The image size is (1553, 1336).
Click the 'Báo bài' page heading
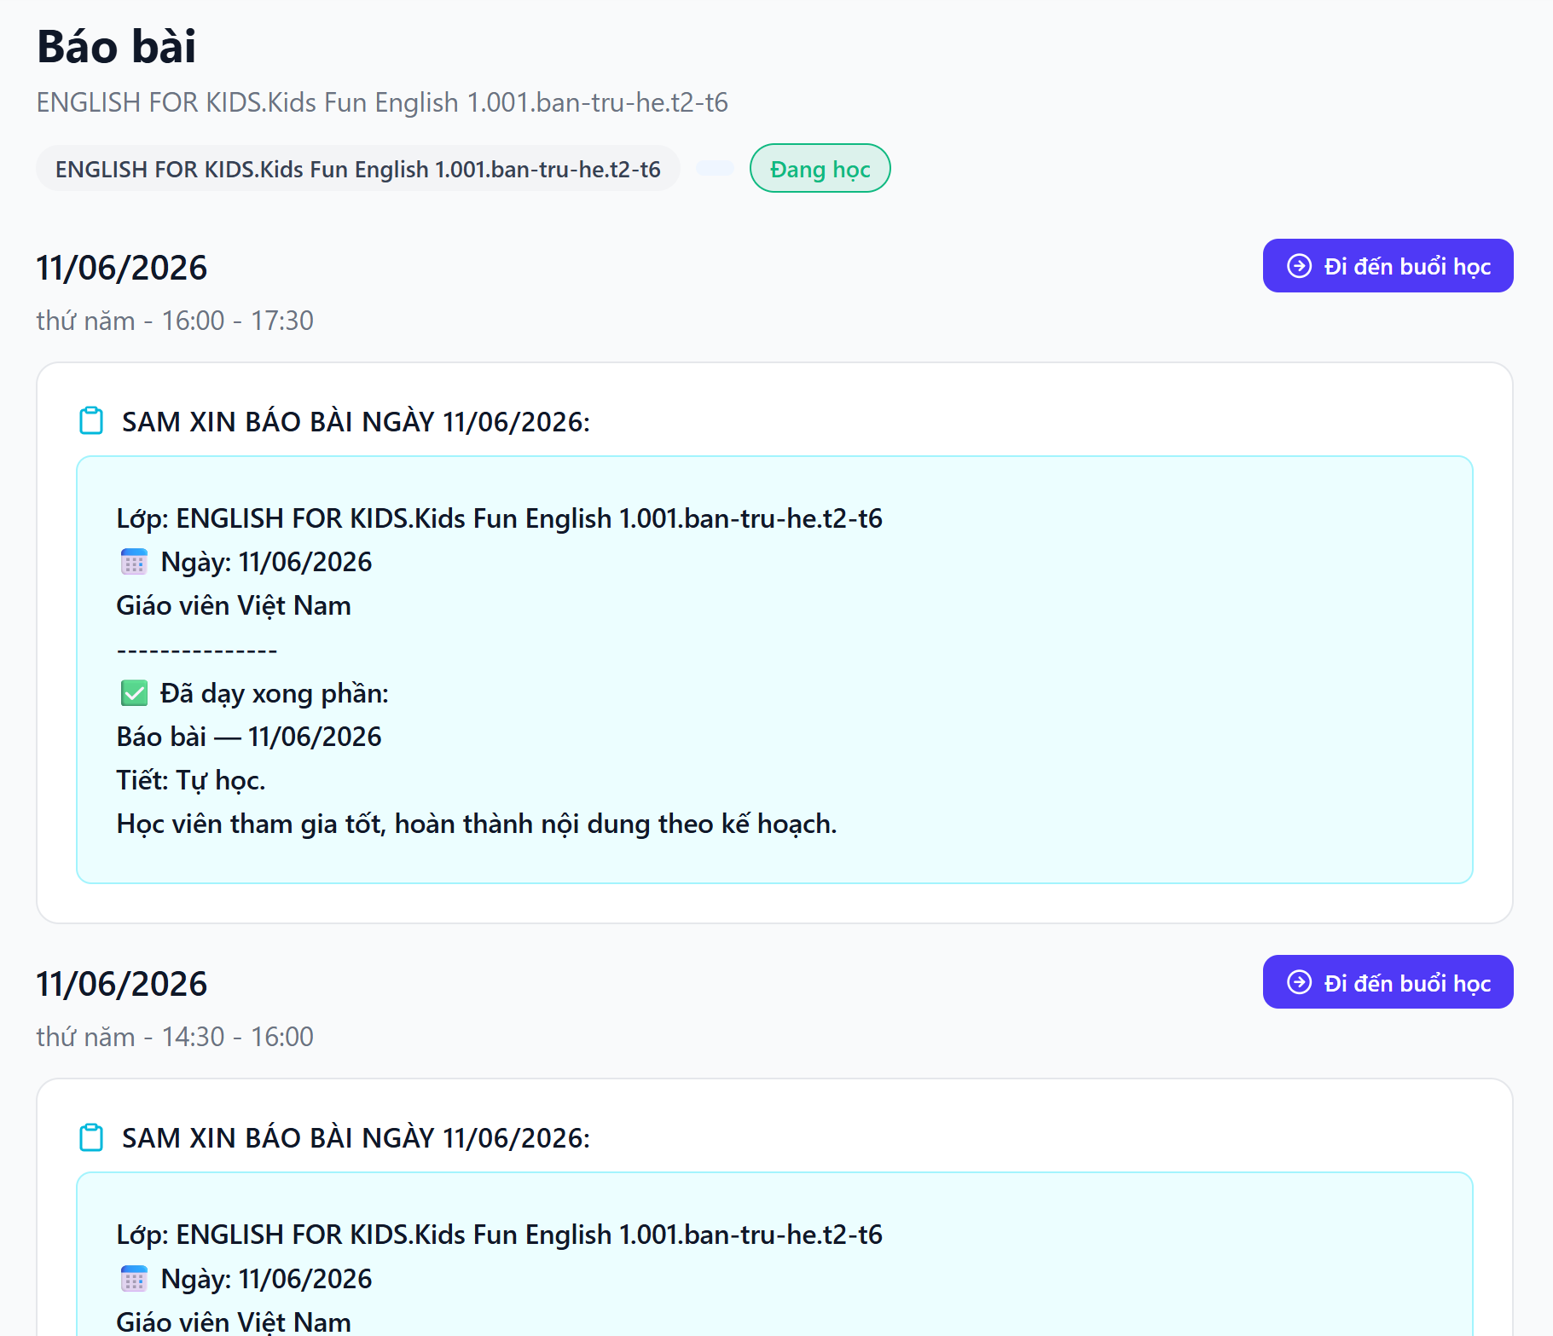[x=117, y=46]
